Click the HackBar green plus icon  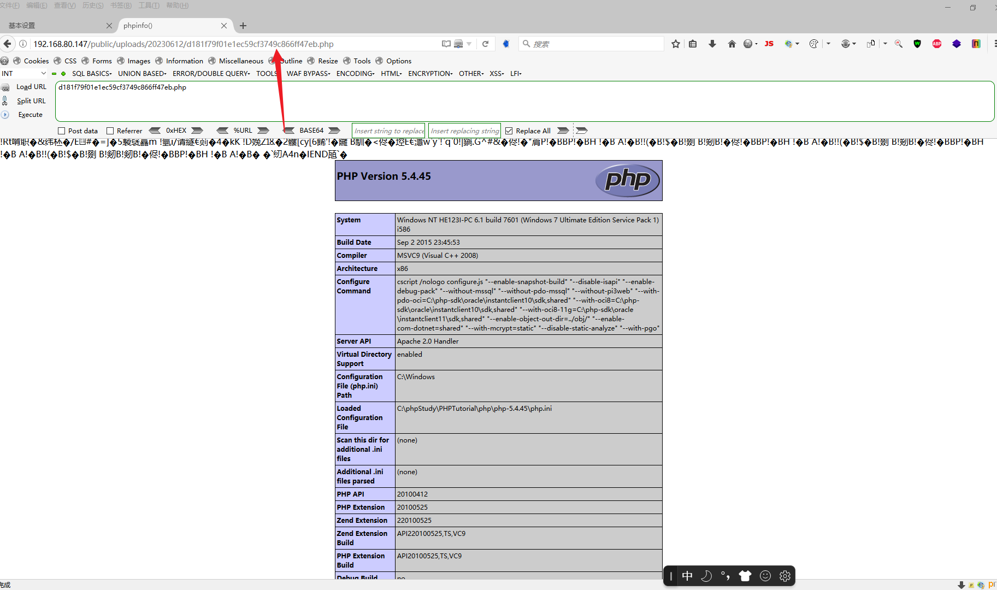point(63,74)
